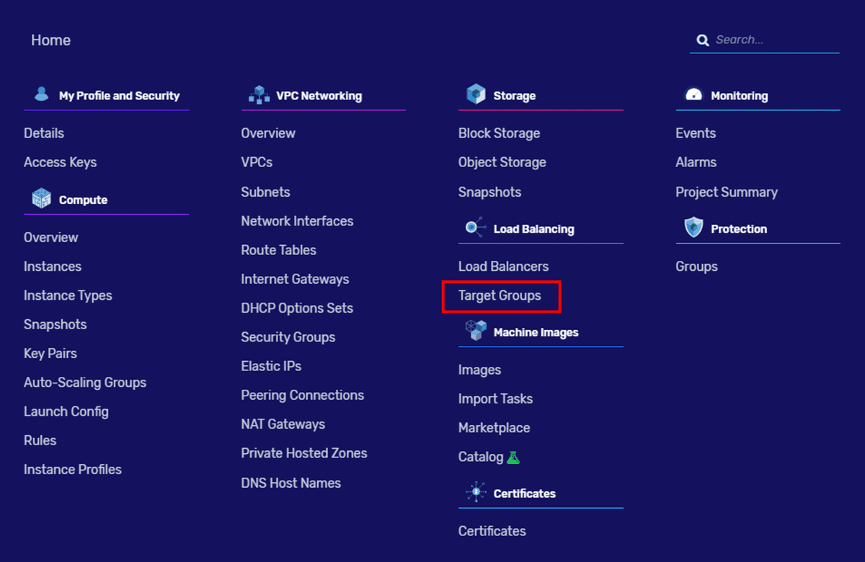Image resolution: width=865 pixels, height=562 pixels.
Task: Open Project Summary
Action: coord(727,192)
